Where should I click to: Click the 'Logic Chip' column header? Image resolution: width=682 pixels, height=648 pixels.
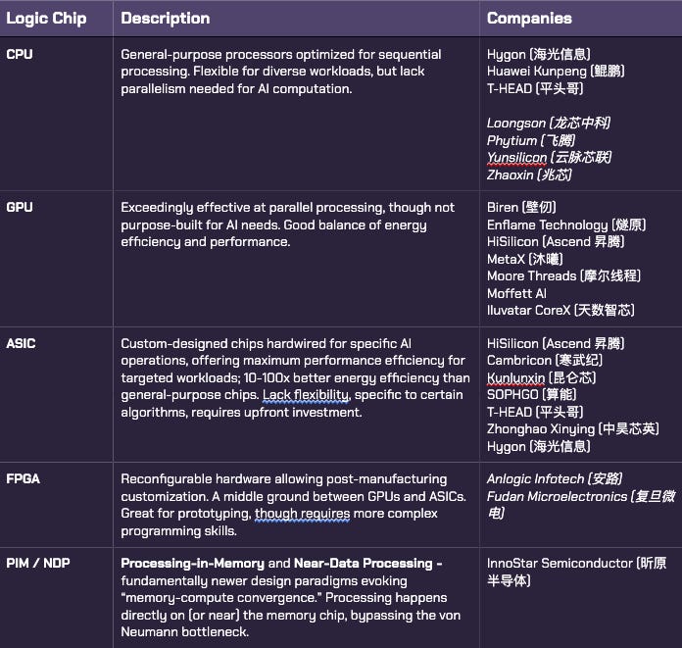click(x=46, y=19)
